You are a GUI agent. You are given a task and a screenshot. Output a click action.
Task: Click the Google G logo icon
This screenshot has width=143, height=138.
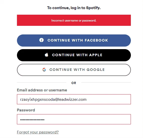44,70
